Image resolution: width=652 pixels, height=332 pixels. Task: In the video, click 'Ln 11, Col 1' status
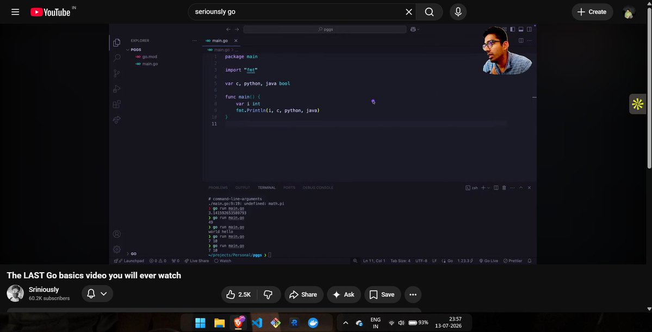374,261
